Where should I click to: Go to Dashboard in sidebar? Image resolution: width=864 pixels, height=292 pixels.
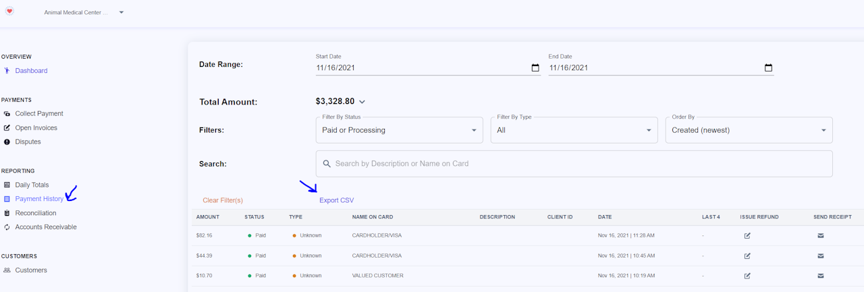coord(31,71)
